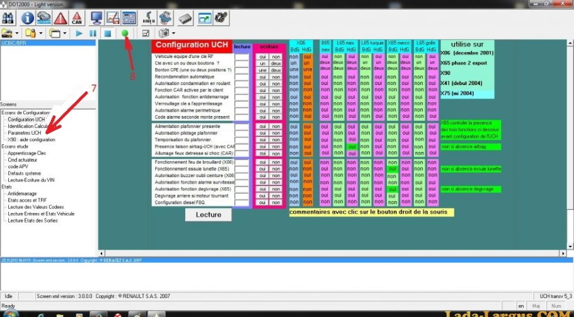
Task: Set 'Vehicule equipe d'une cle RF' to oui
Action: coord(262,57)
